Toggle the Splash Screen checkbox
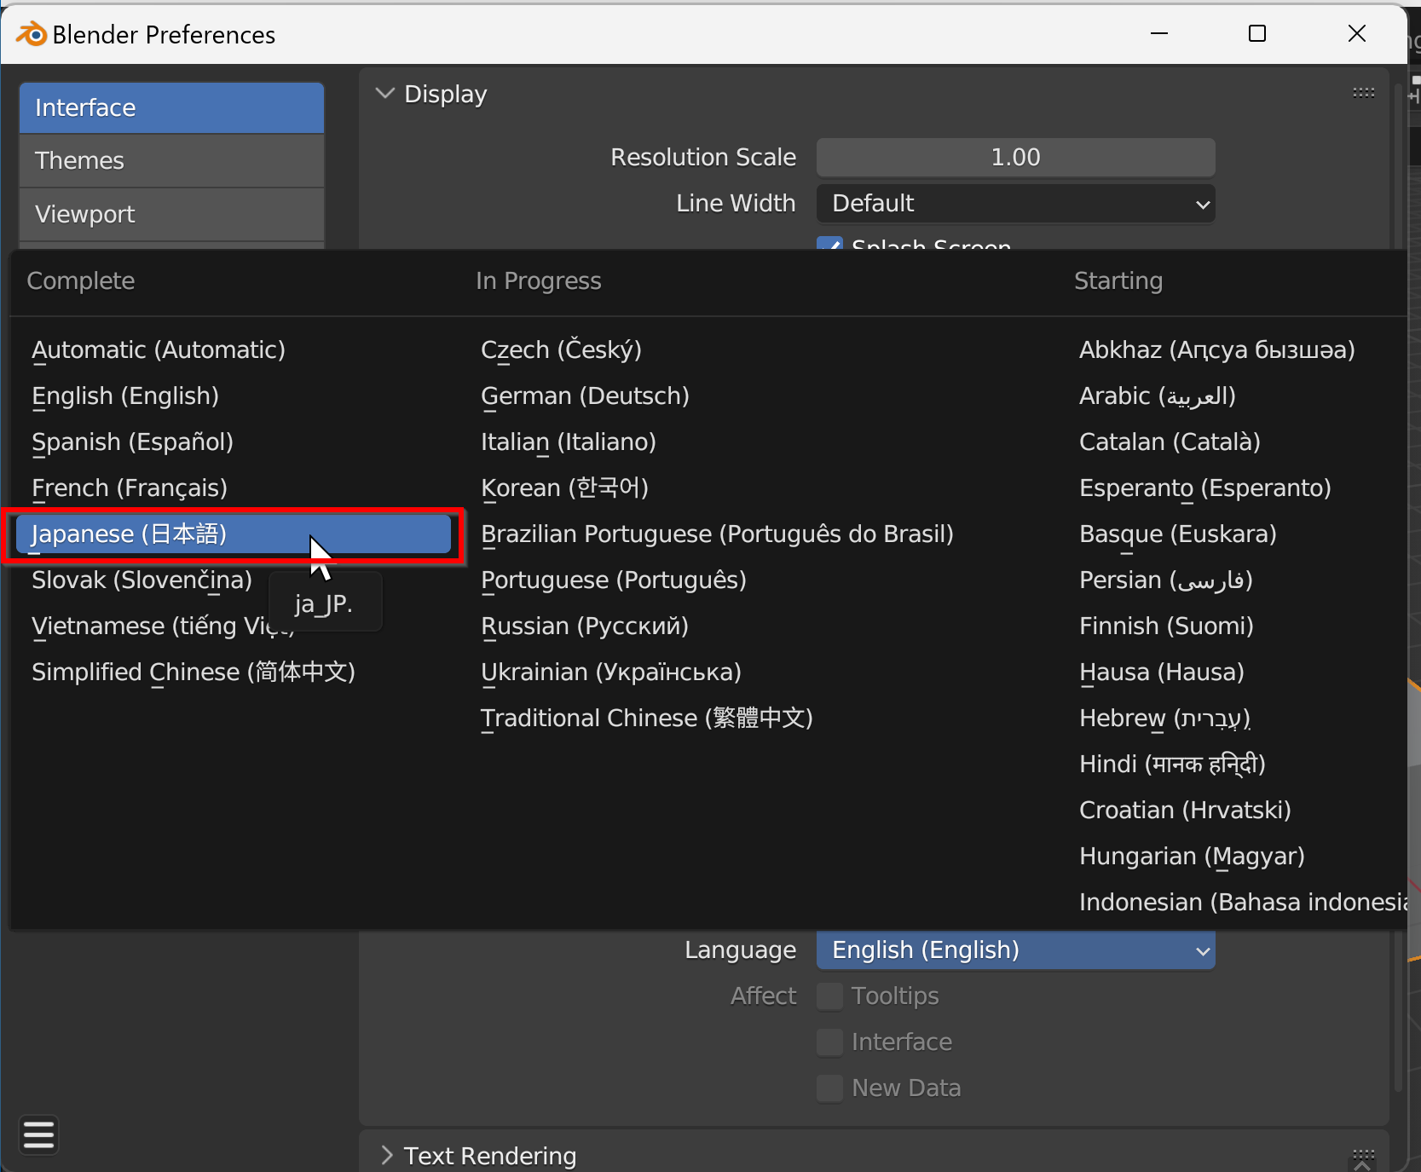This screenshot has width=1421, height=1172. point(829,243)
